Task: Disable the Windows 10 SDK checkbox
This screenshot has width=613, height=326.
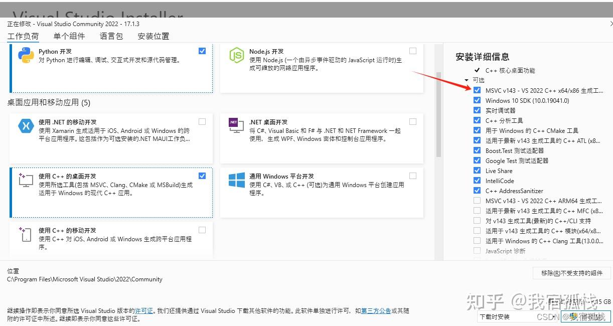Action: click(477, 100)
